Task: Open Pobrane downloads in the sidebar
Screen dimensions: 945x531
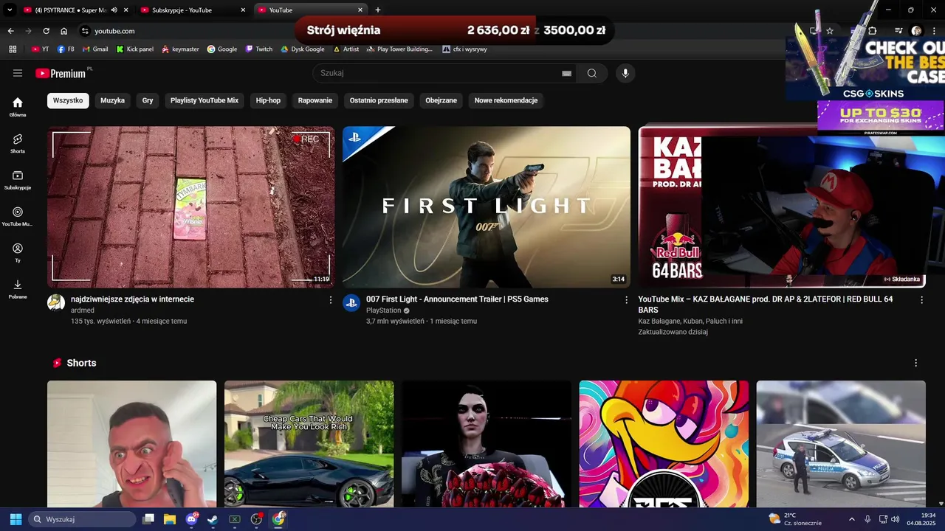Action: [18, 289]
